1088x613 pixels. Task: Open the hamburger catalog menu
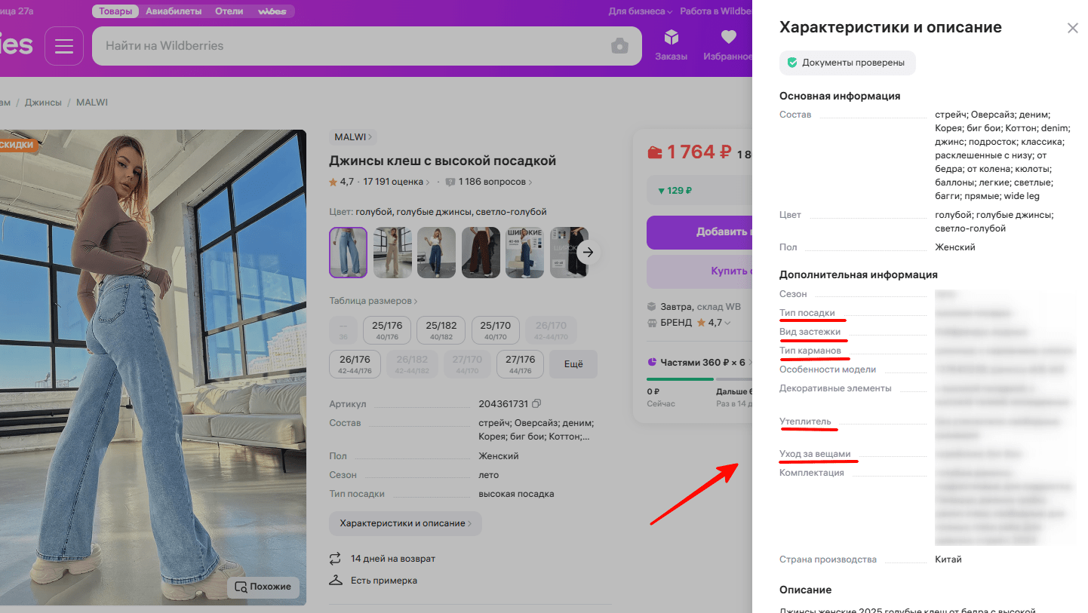point(64,46)
